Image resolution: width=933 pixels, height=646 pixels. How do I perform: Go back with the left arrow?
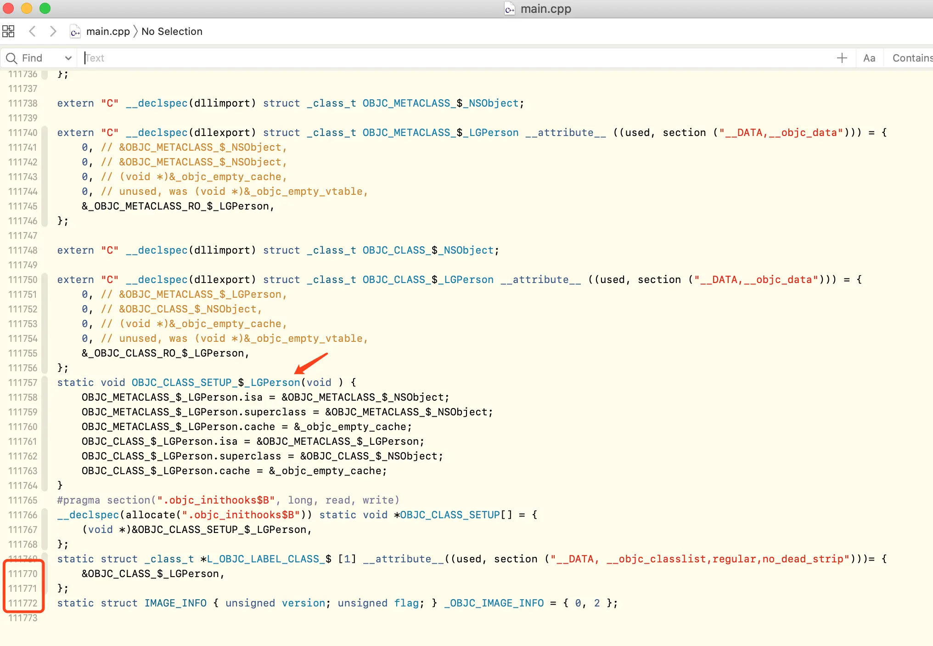point(32,31)
